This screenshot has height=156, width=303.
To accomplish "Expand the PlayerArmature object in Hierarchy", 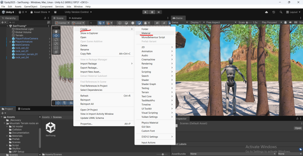I will 10,42.
